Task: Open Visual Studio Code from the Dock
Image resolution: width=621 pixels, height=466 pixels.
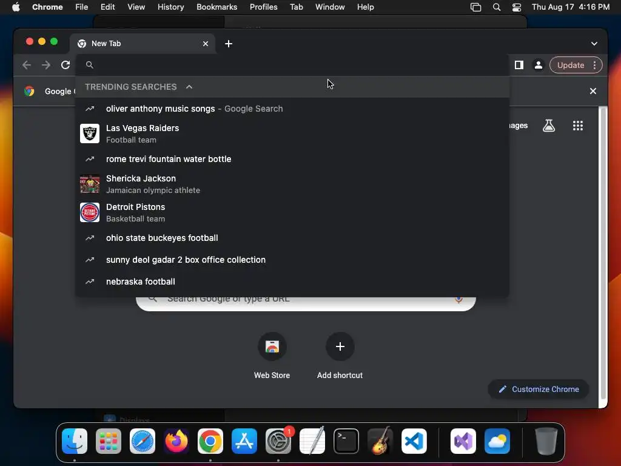Action: (414, 441)
